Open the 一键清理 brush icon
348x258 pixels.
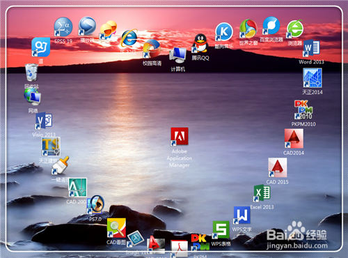pyautogui.click(x=60, y=165)
